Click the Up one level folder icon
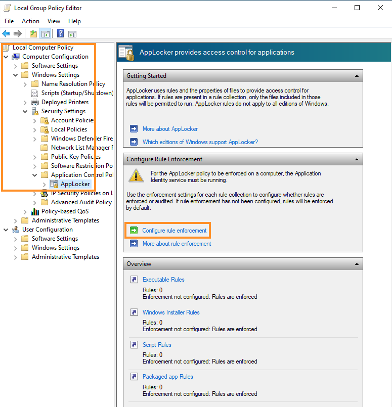 point(33,34)
